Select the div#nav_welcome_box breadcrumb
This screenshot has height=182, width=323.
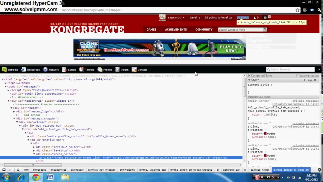point(152,170)
